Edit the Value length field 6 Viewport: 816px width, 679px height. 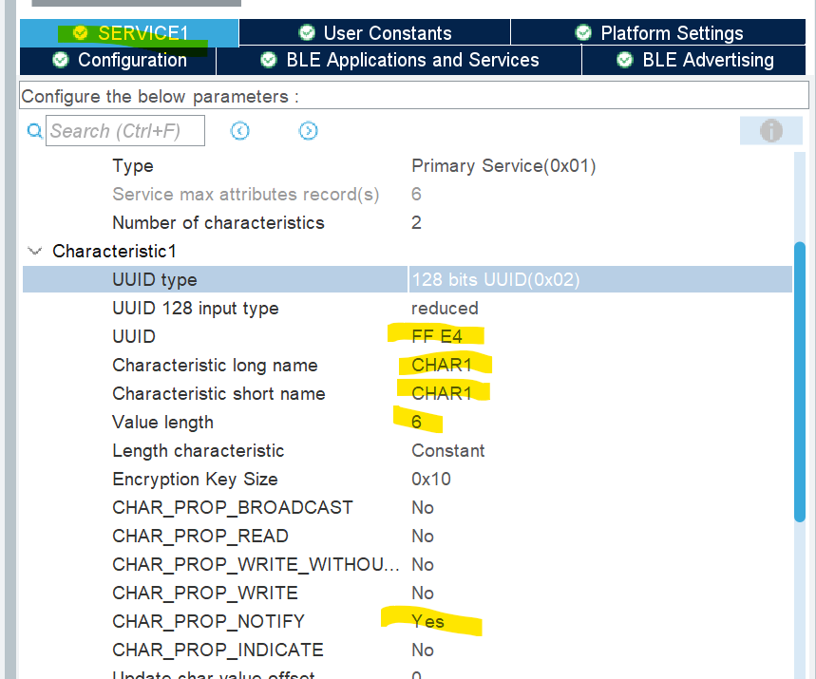[416, 422]
